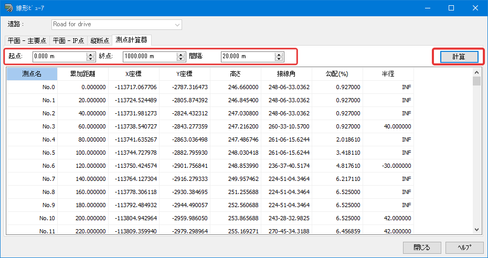Select the No.7 station name cell

point(31,179)
